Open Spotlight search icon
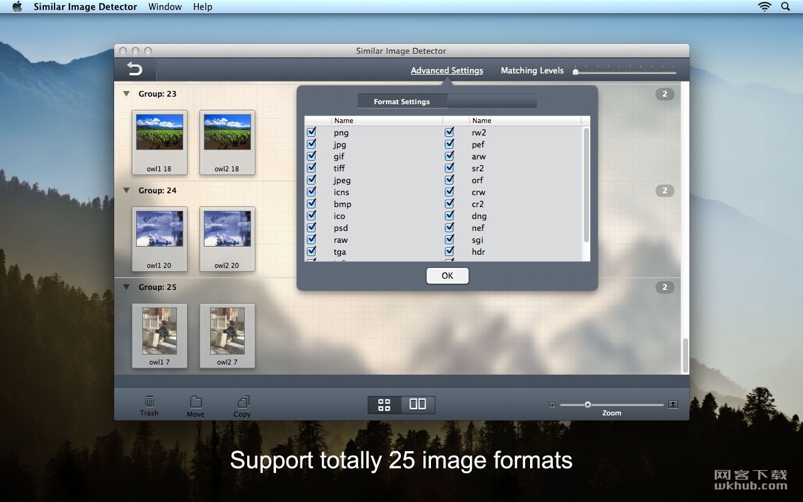Image resolution: width=803 pixels, height=502 pixels. pos(785,7)
